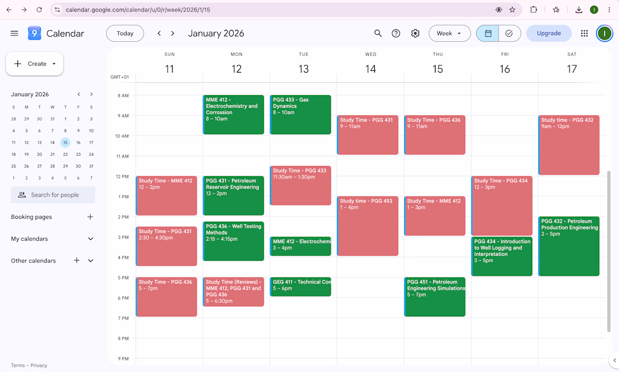Add another calendar with plus icon
The width and height of the screenshot is (619, 372).
tap(77, 260)
